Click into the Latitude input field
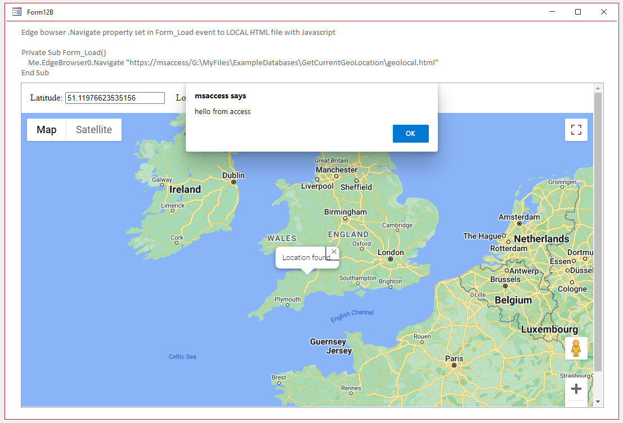 point(115,98)
